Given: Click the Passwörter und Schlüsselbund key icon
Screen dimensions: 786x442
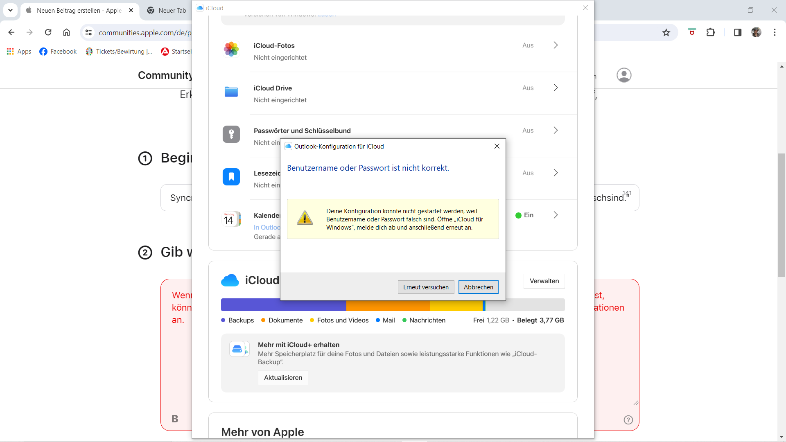Looking at the screenshot, I should [x=231, y=134].
